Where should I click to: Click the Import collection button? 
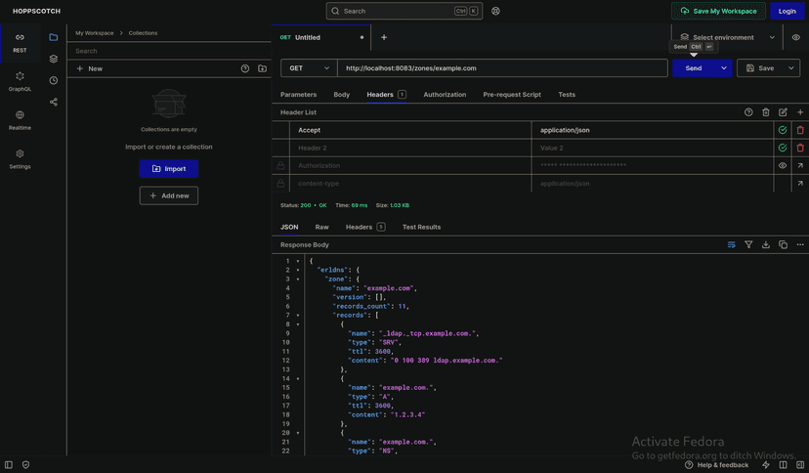(x=169, y=168)
